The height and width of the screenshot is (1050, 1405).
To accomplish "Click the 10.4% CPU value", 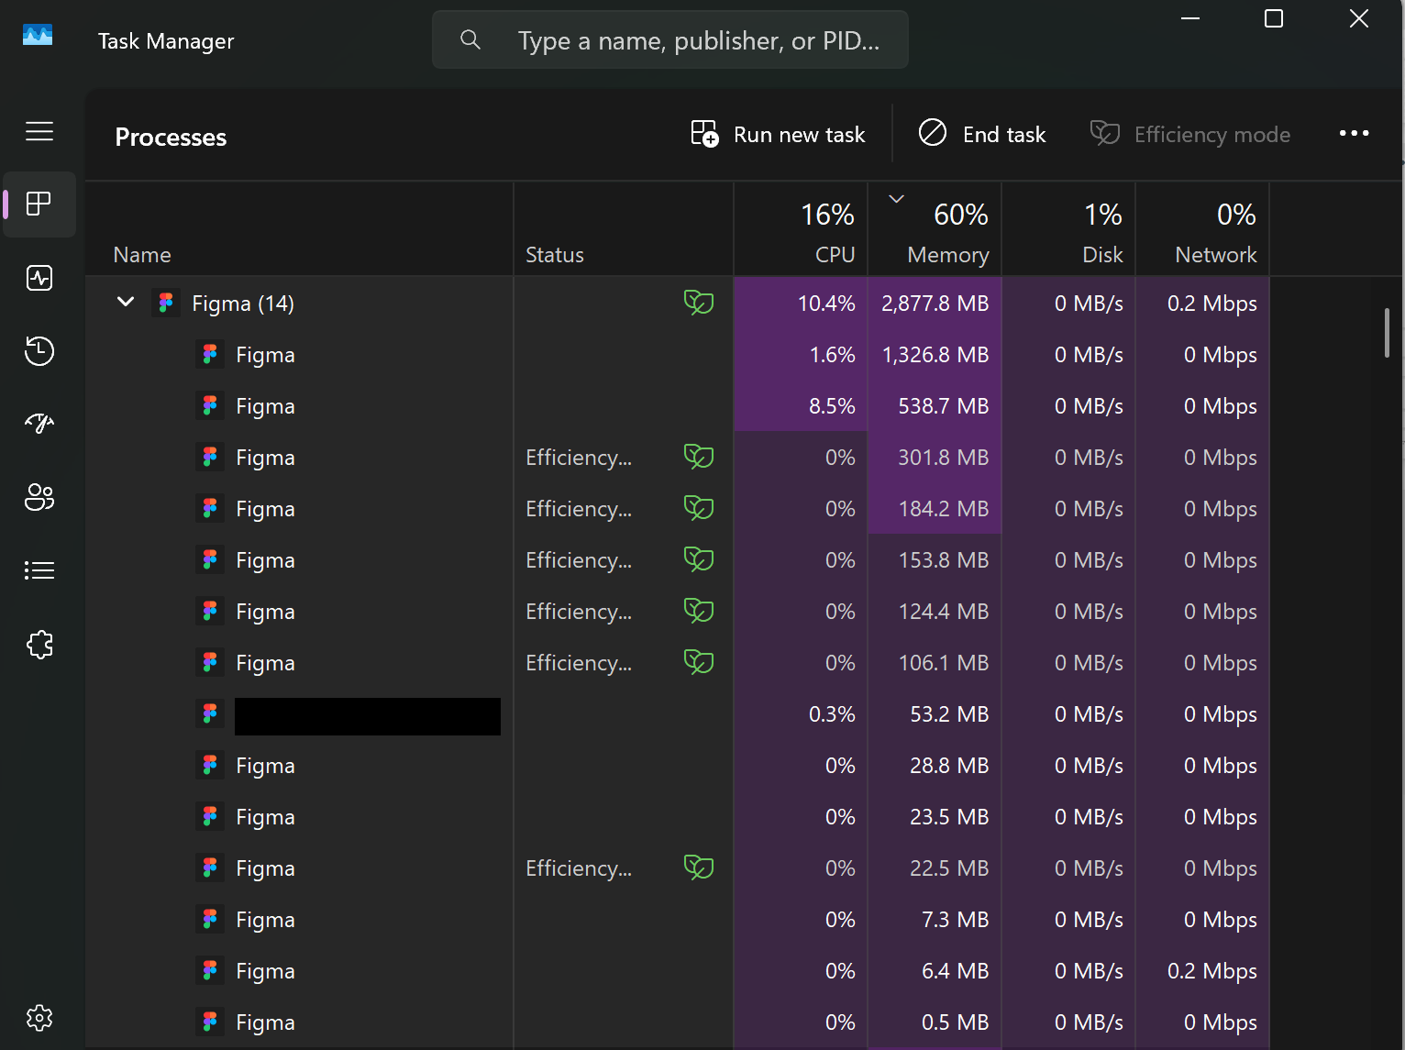I will point(826,303).
